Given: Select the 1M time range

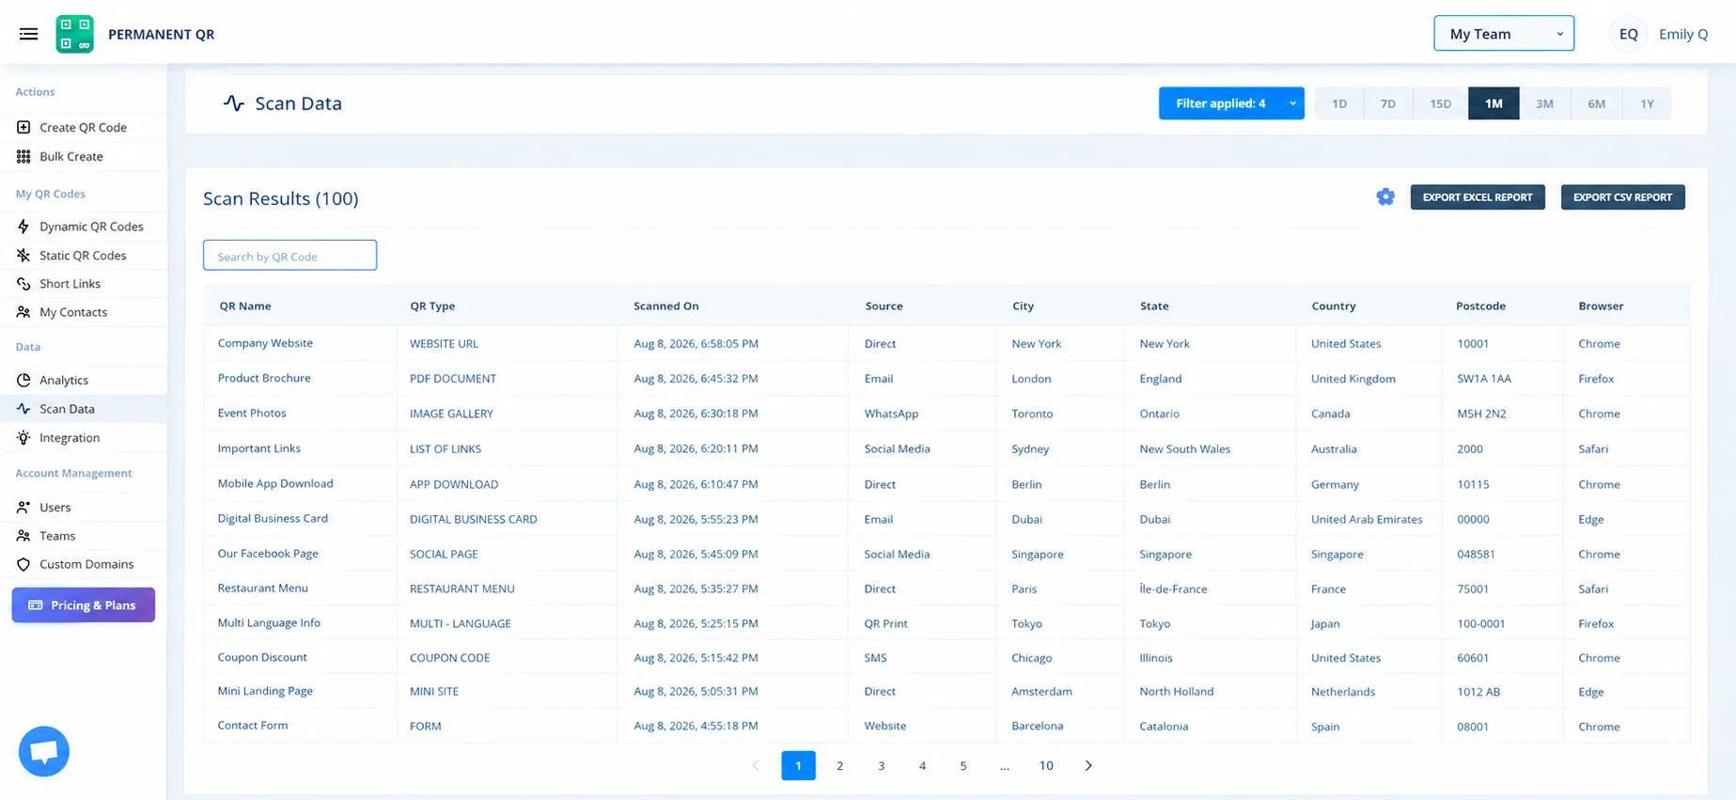Looking at the screenshot, I should [x=1494, y=103].
